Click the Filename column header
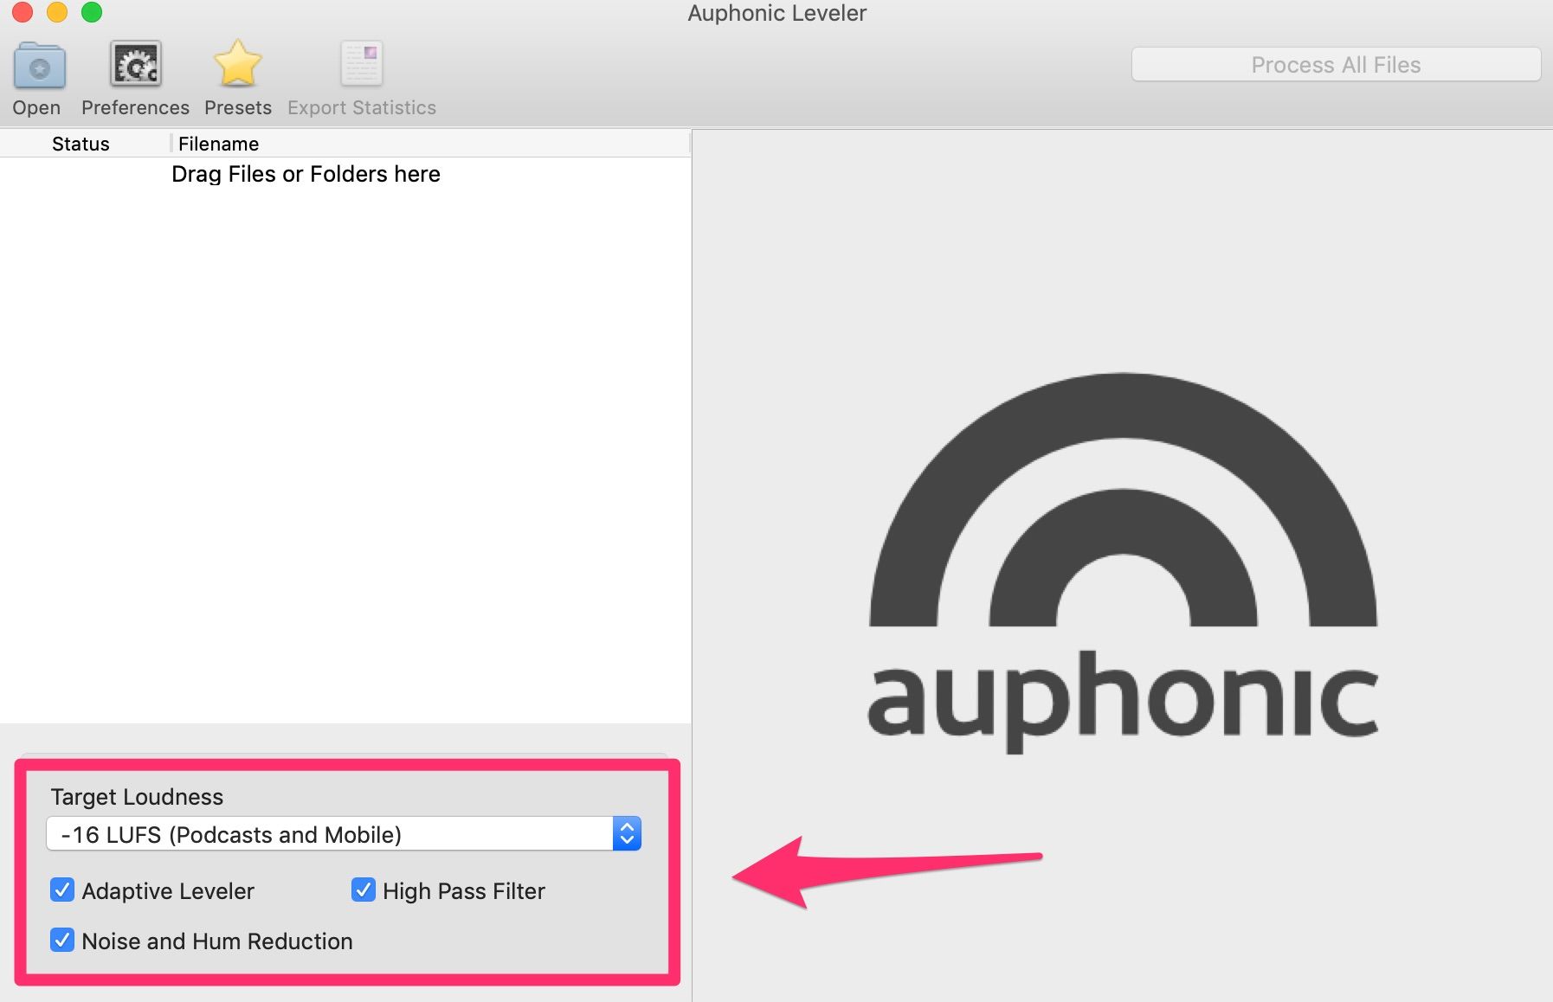This screenshot has height=1002, width=1553. tap(218, 144)
